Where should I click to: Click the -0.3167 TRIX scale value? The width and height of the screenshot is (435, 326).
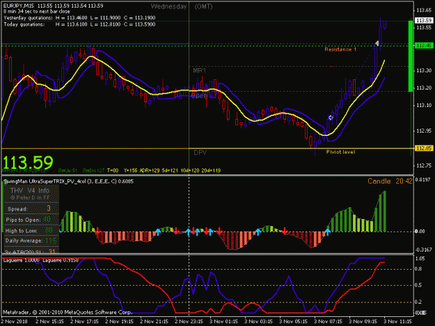[423, 250]
